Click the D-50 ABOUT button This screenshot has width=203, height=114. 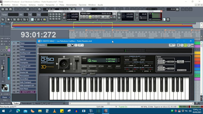click(118, 68)
